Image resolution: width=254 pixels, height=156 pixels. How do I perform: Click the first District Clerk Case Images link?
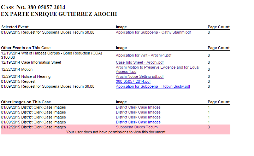tap(138, 107)
